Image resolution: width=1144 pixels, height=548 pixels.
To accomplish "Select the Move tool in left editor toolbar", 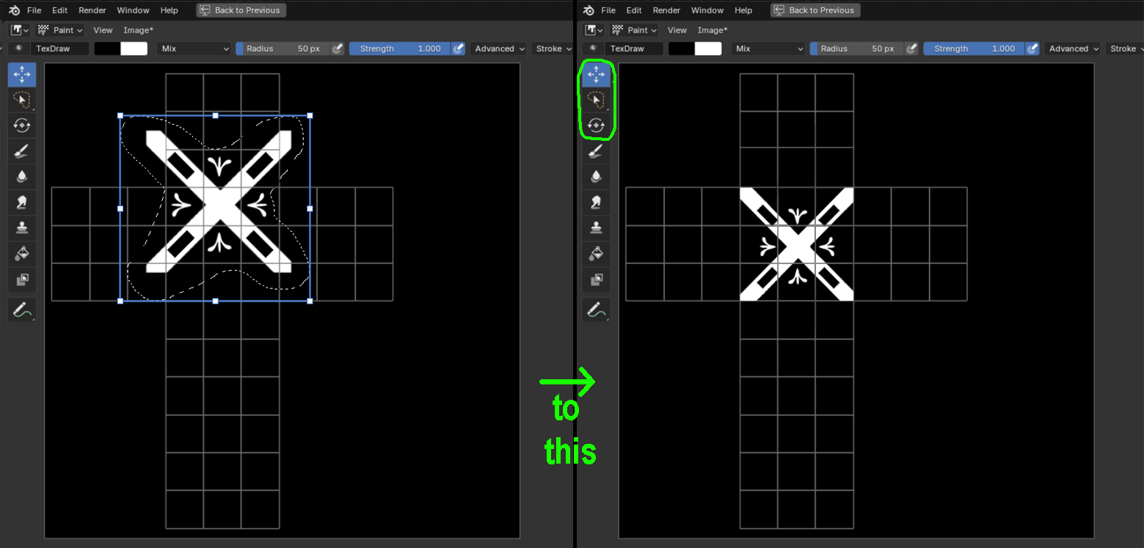I will point(22,75).
